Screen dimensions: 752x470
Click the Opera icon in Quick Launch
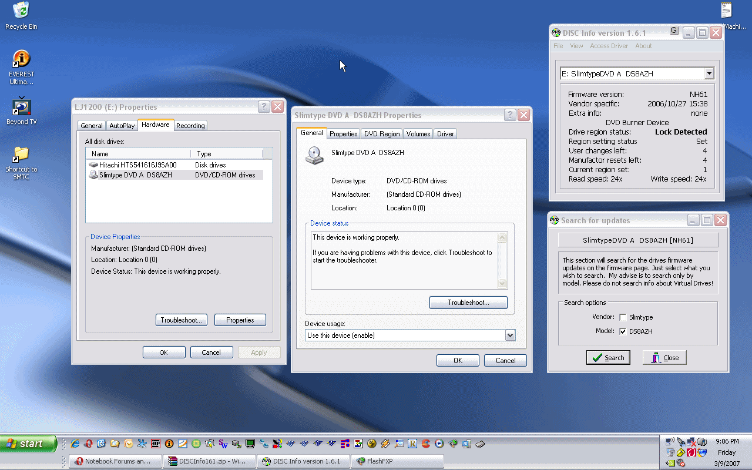pos(88,444)
